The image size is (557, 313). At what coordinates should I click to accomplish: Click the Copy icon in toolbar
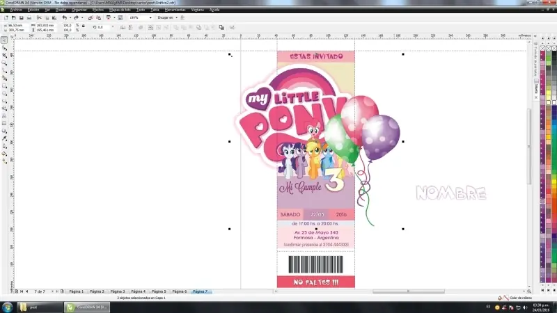coord(47,17)
